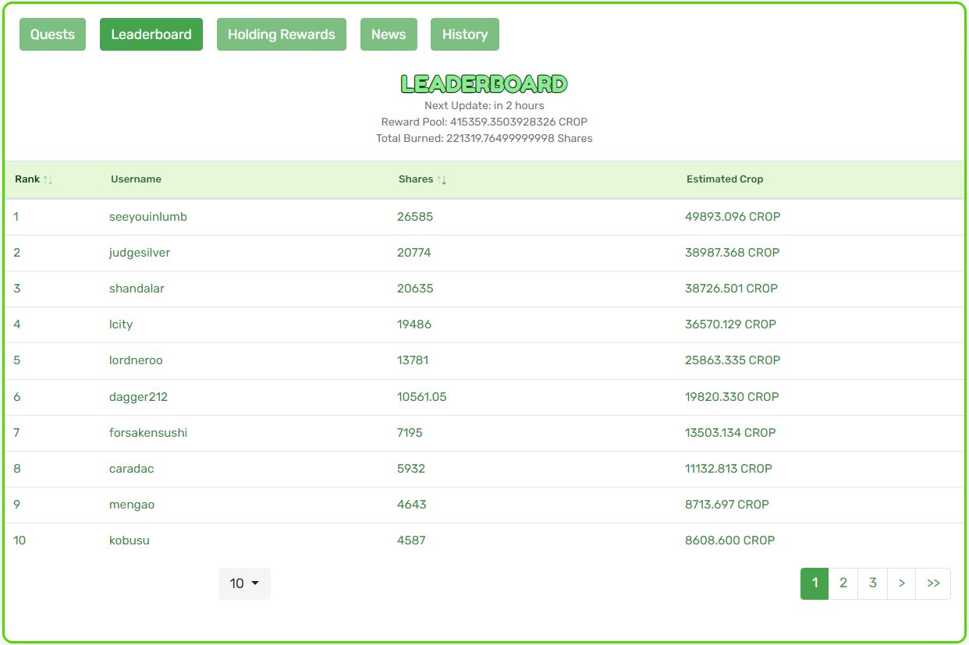Go to page 2 of leaderboard
Viewport: 969px width, 645px height.
click(843, 583)
